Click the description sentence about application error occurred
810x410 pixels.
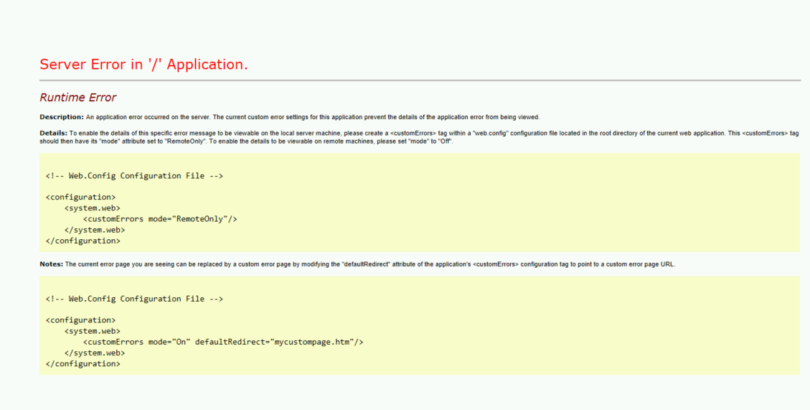click(x=313, y=117)
